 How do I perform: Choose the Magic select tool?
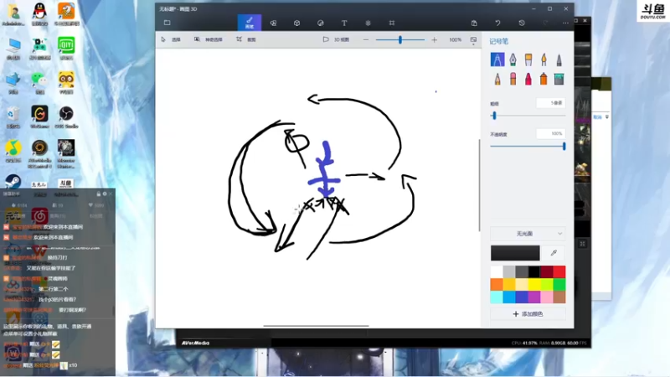pos(209,39)
